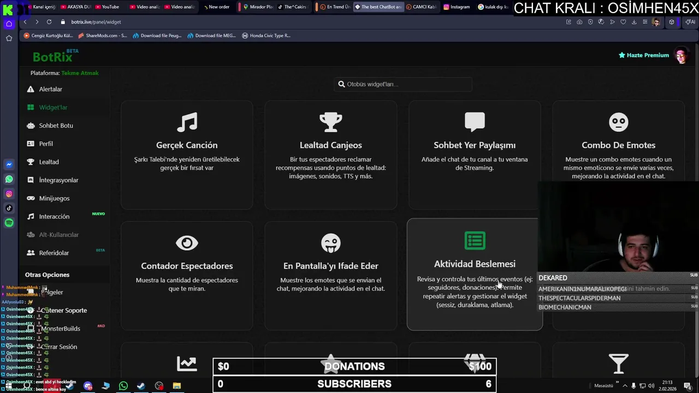This screenshot has width=699, height=393.
Task: Open the notifications icon on the taskbar
Action: click(688, 386)
